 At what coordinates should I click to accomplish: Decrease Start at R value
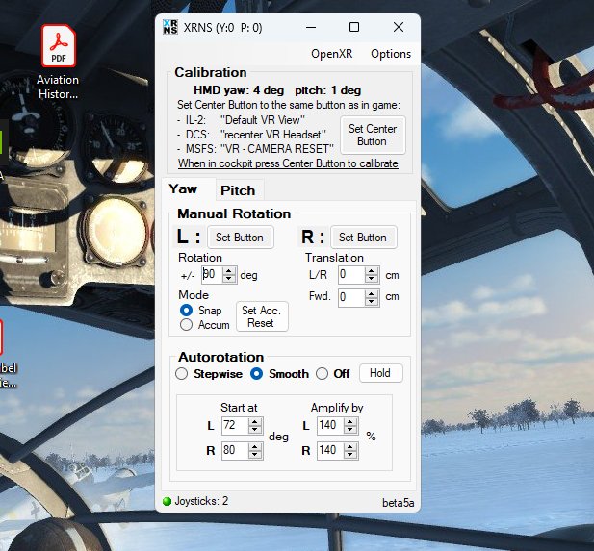click(255, 455)
